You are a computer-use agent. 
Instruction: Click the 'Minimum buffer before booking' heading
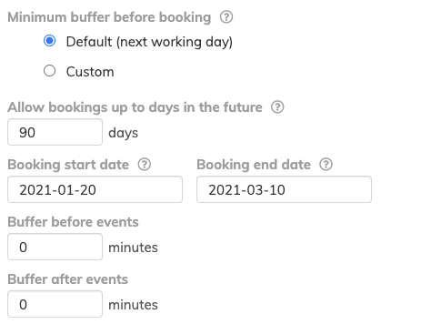coord(109,17)
